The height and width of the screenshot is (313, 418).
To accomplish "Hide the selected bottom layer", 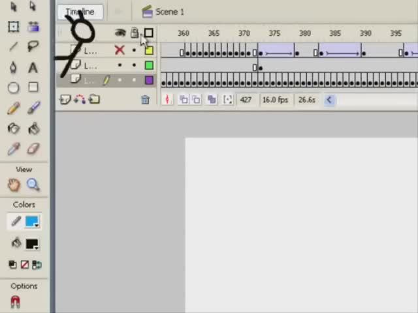I will [120, 80].
